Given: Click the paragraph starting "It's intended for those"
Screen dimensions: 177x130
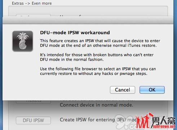Looking at the screenshot, I should [97, 57].
